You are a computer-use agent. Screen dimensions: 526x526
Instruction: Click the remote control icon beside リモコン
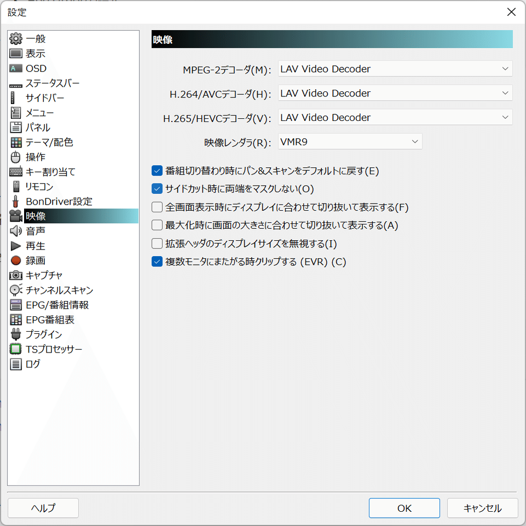[16, 186]
